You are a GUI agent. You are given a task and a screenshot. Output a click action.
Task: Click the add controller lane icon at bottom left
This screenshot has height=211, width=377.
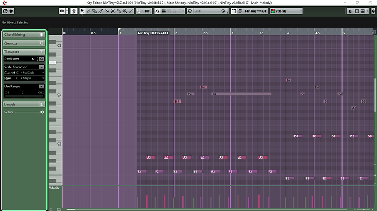(x=51, y=209)
